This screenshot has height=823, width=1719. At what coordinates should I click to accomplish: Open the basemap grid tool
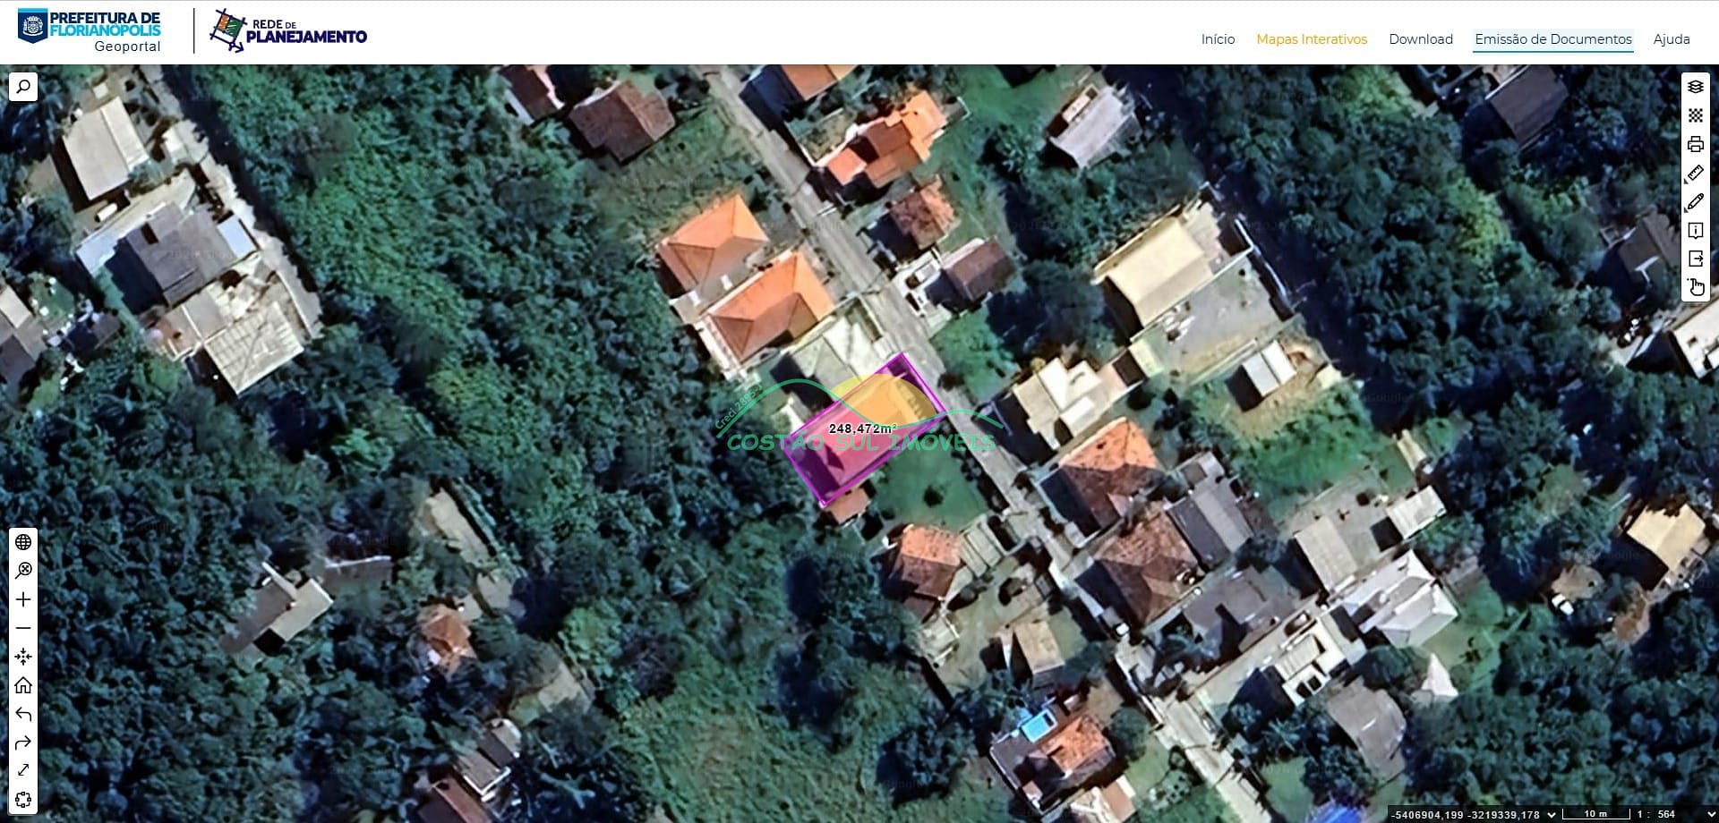tap(1695, 115)
